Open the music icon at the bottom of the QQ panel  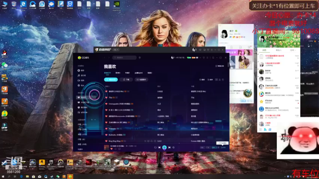270,129
